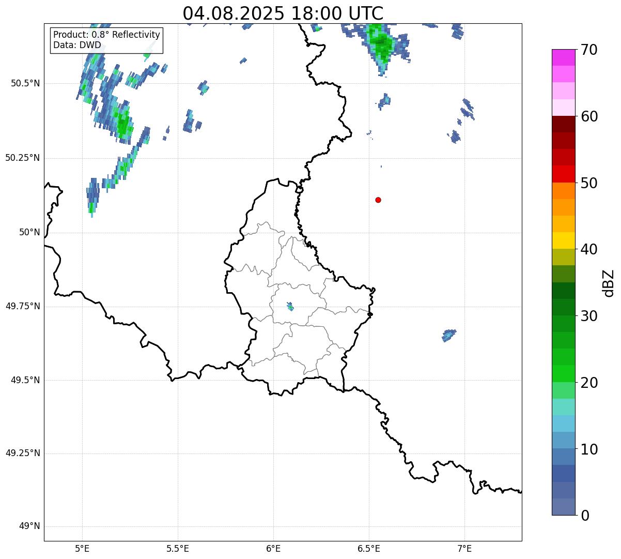Click the small radar echo inside Luxembourg
621x559 pixels.
click(x=290, y=306)
